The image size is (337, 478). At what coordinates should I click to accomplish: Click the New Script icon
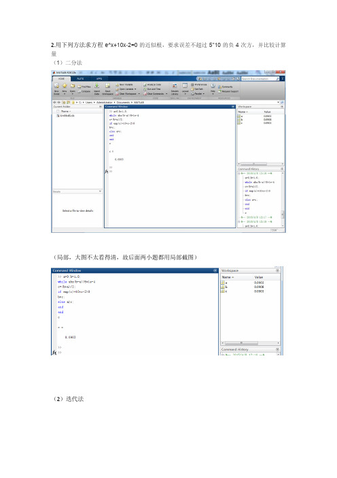(x=56, y=86)
